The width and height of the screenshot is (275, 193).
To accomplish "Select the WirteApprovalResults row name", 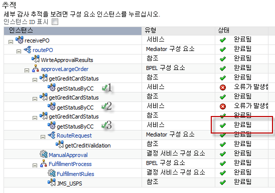I will (x=67, y=60).
